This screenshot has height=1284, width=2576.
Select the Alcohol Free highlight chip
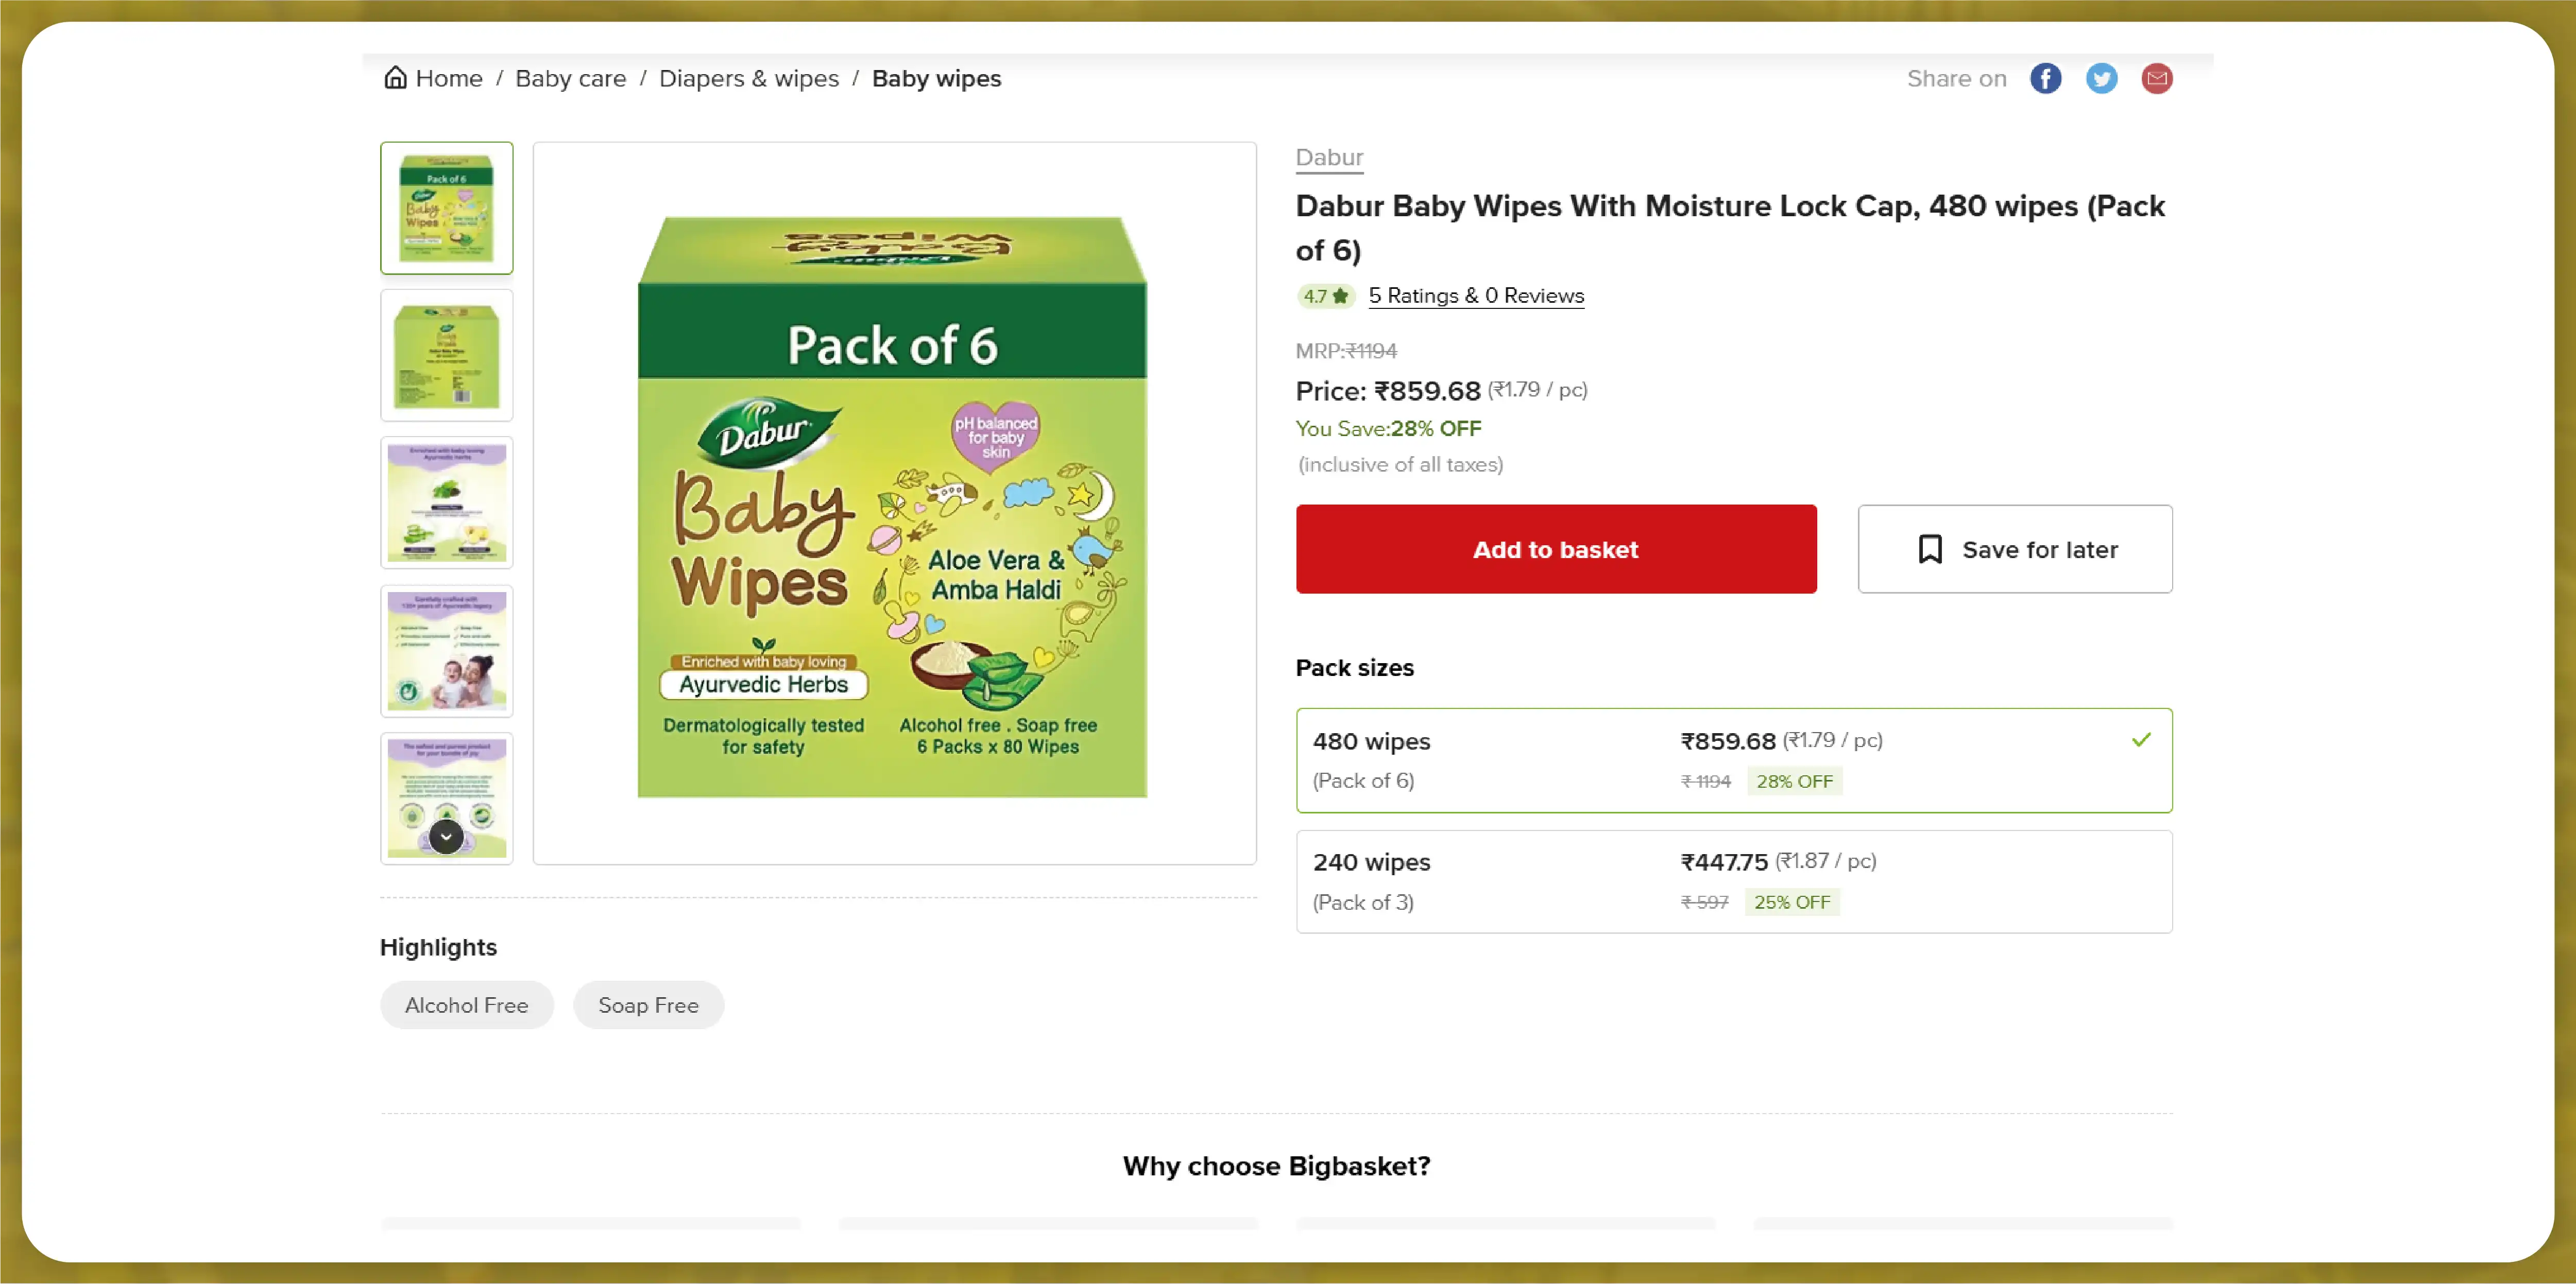pyautogui.click(x=466, y=1005)
